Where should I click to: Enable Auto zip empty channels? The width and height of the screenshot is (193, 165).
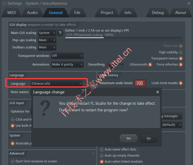click(x=102, y=156)
